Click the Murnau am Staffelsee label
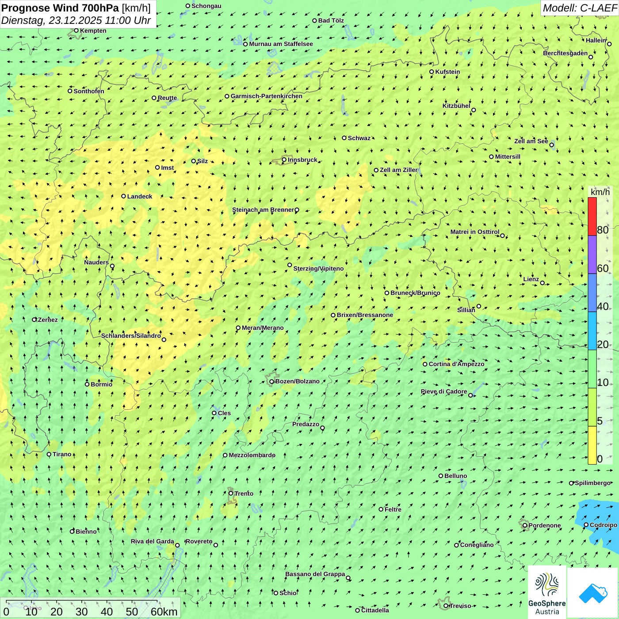Viewport: 619px width, 619px height. [281, 44]
